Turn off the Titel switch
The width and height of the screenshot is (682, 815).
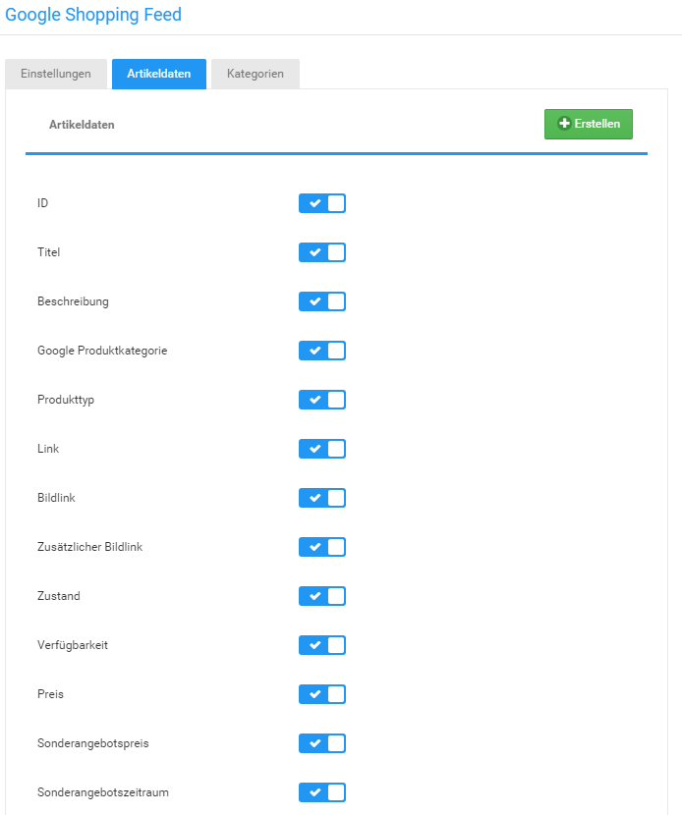click(x=322, y=252)
